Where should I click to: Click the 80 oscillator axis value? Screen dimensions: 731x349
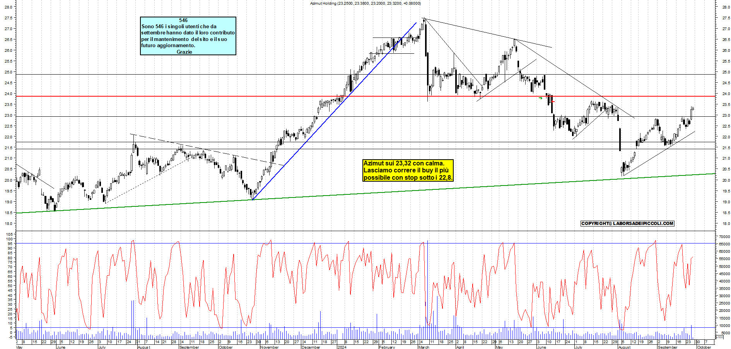point(10,258)
